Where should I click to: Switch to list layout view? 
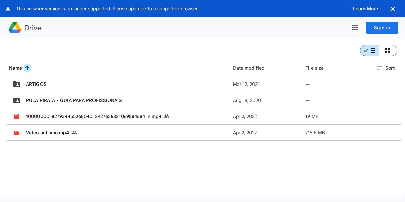(370, 50)
